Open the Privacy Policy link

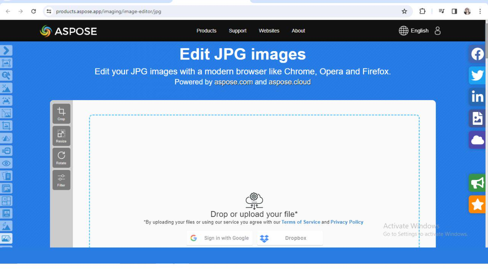(347, 222)
